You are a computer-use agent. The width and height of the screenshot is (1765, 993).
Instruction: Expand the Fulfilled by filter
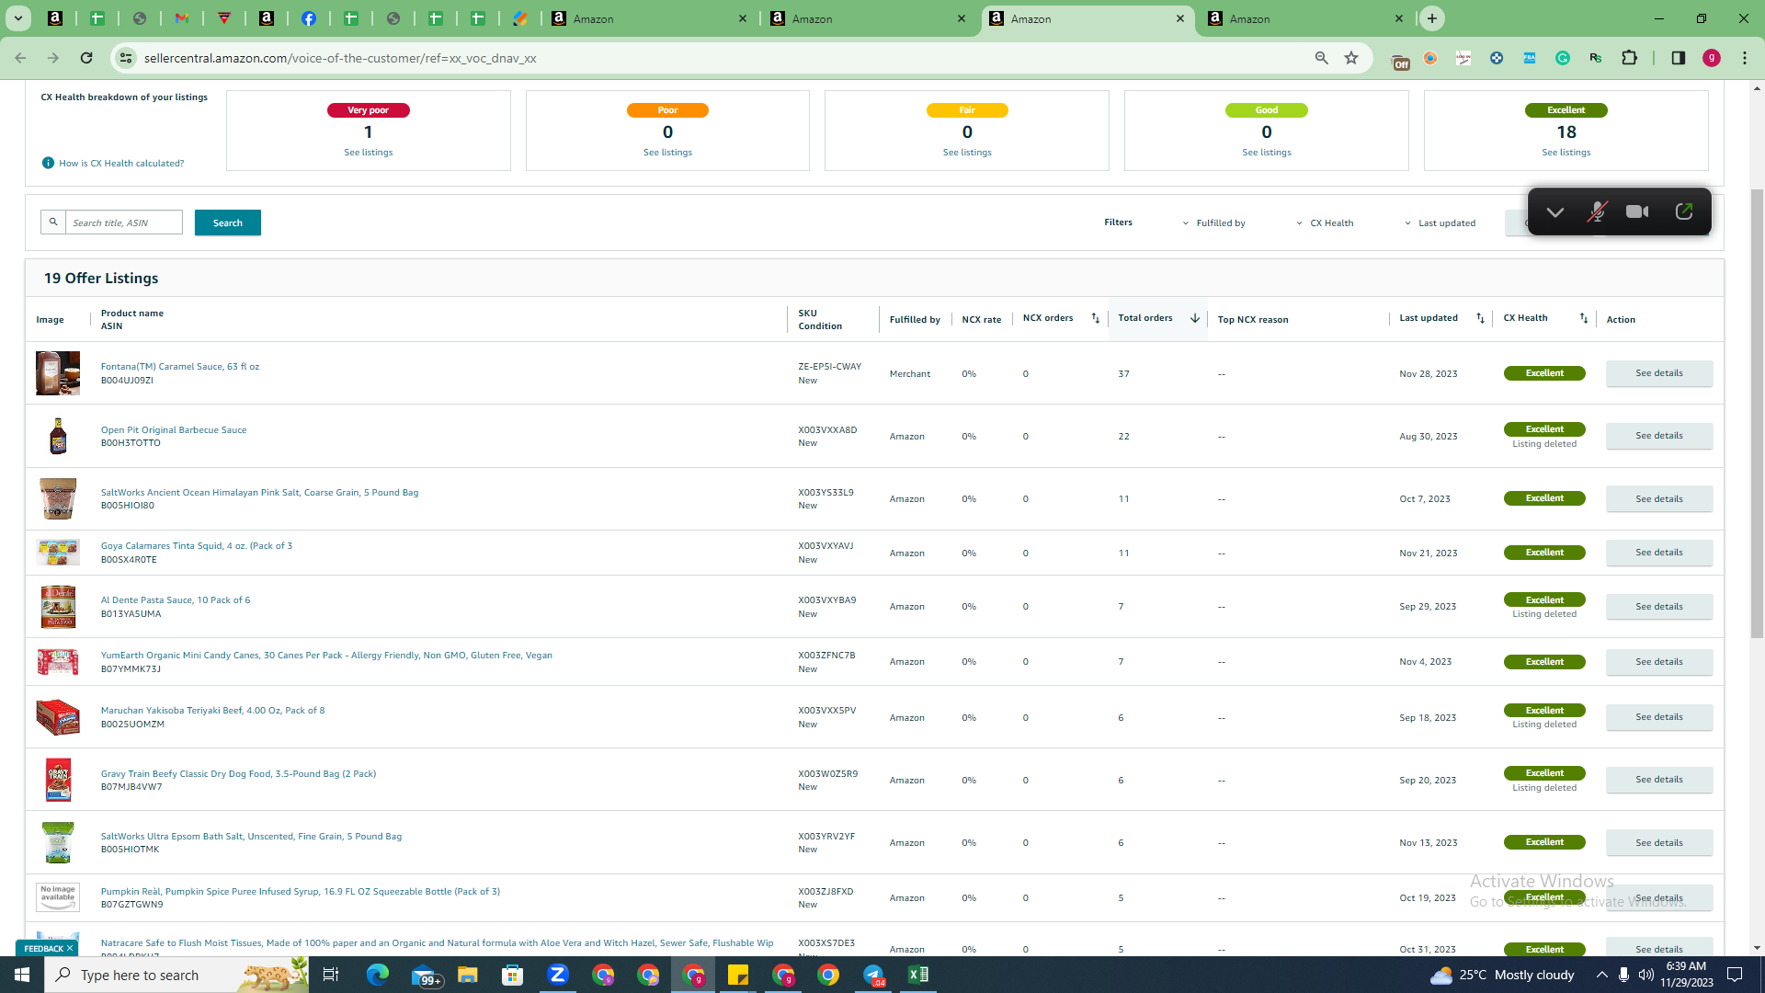pyautogui.click(x=1213, y=223)
